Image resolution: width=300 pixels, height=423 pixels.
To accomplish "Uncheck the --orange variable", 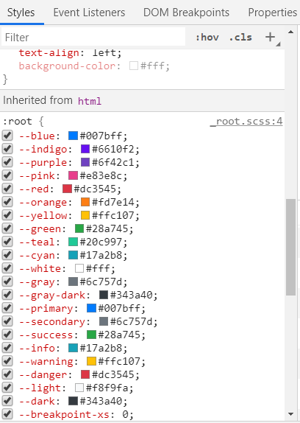I will pyautogui.click(x=7, y=202).
